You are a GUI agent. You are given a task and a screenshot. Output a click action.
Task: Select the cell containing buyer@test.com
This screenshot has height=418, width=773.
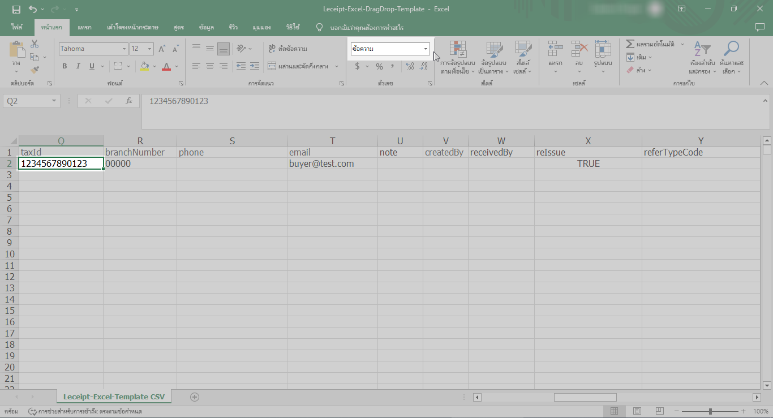tap(332, 163)
